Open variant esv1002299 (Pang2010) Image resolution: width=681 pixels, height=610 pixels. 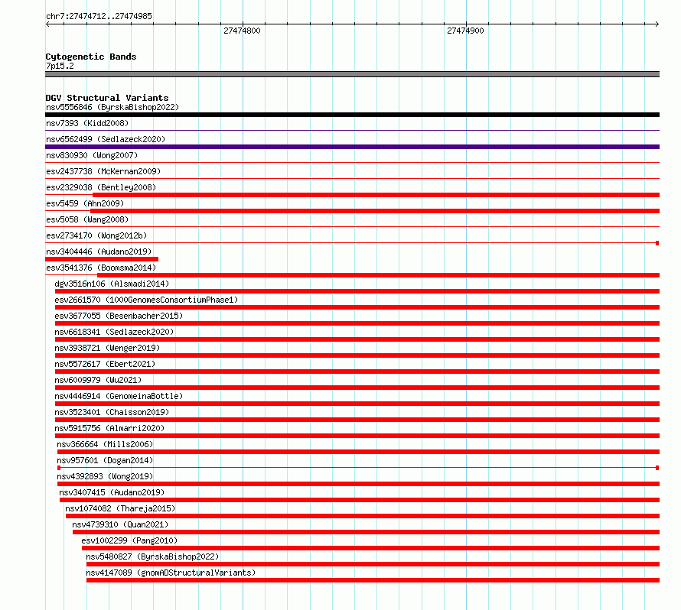129,540
